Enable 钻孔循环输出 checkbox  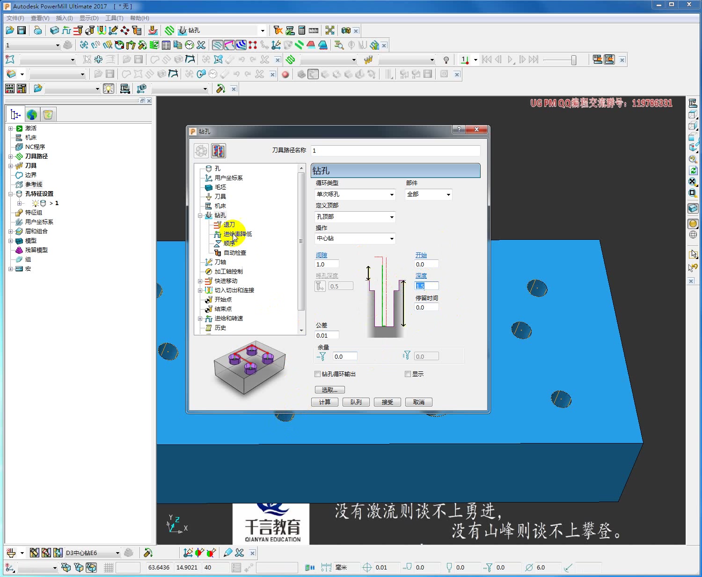pyautogui.click(x=318, y=374)
